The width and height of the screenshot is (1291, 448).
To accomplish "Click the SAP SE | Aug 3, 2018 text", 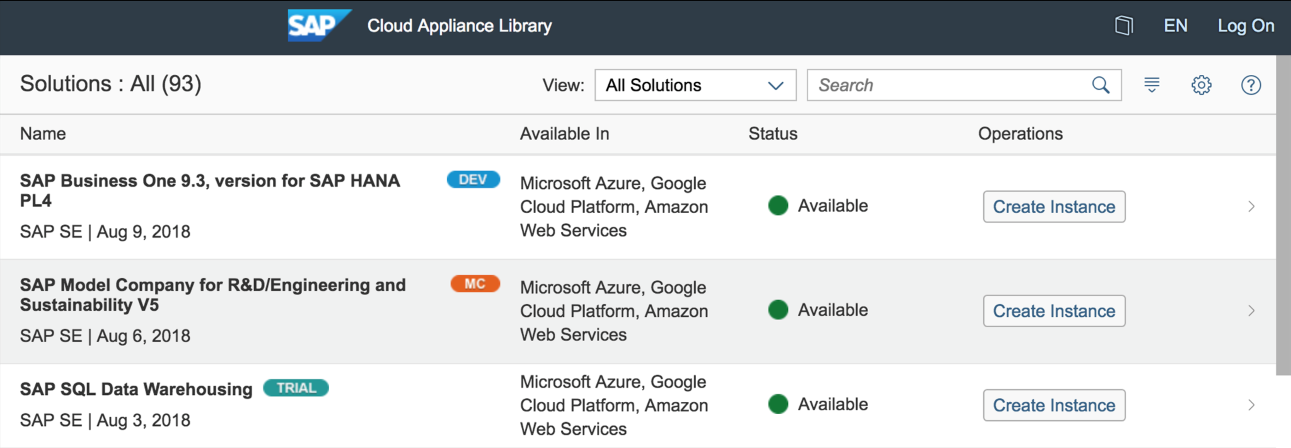I will [105, 421].
